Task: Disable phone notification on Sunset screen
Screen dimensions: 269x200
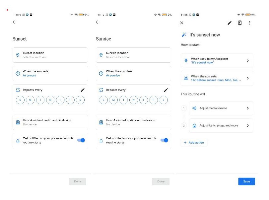Action: click(81, 140)
